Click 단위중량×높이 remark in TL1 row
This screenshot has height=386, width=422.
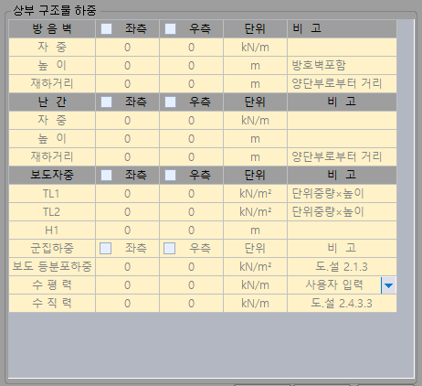tap(342, 194)
